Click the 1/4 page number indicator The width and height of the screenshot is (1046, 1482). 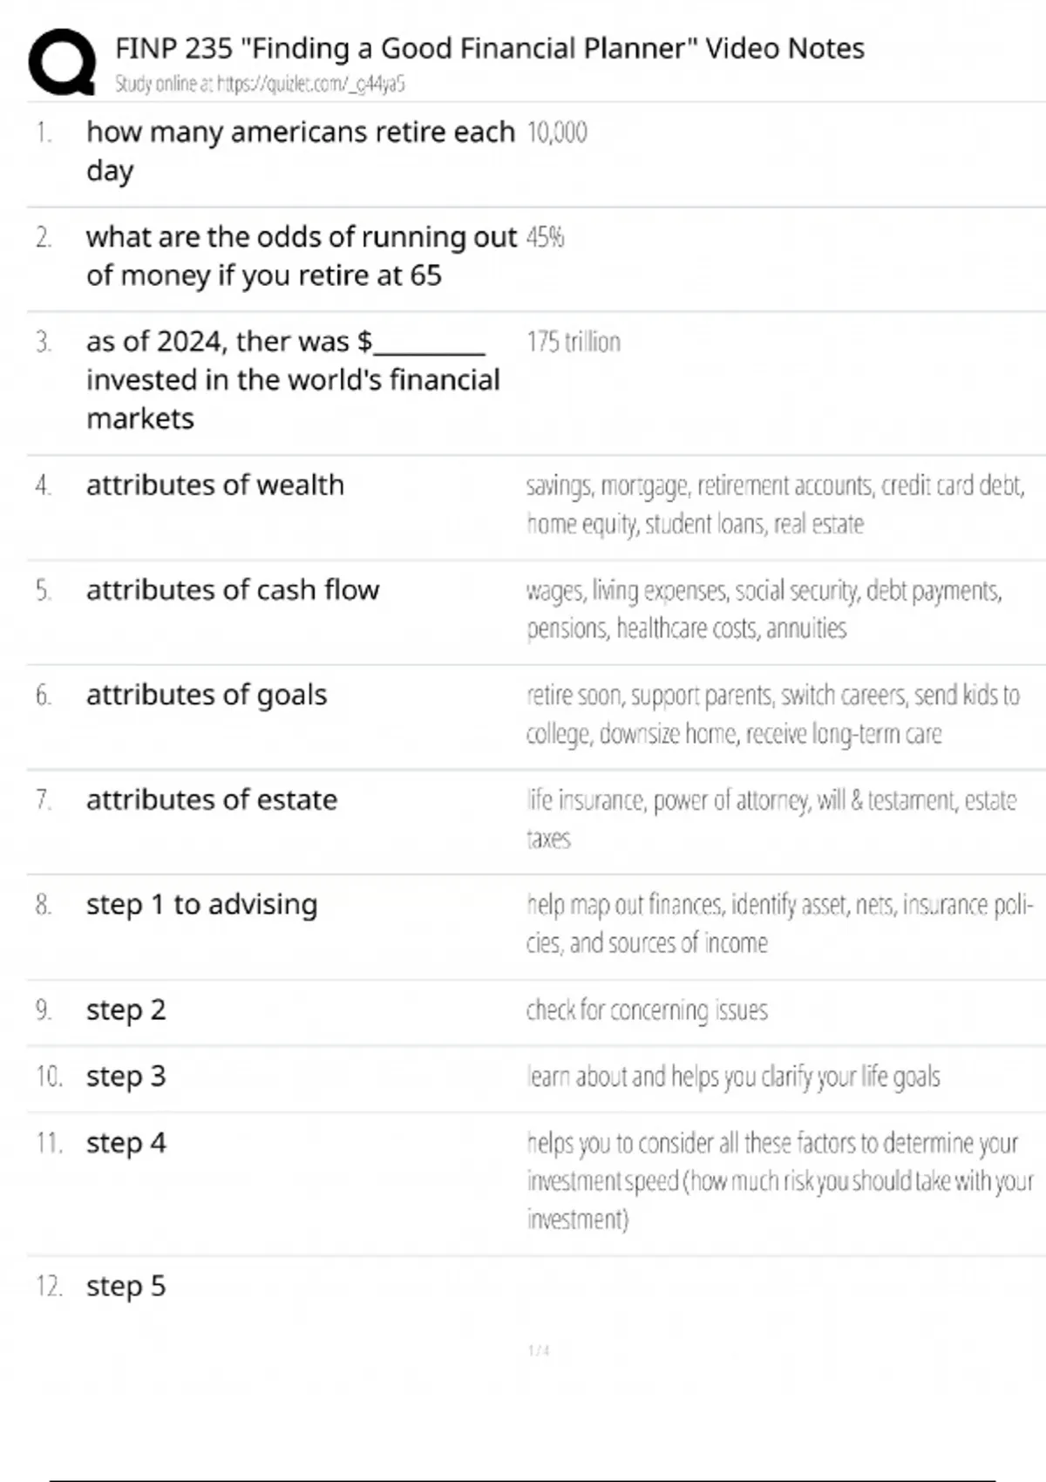tap(539, 1350)
